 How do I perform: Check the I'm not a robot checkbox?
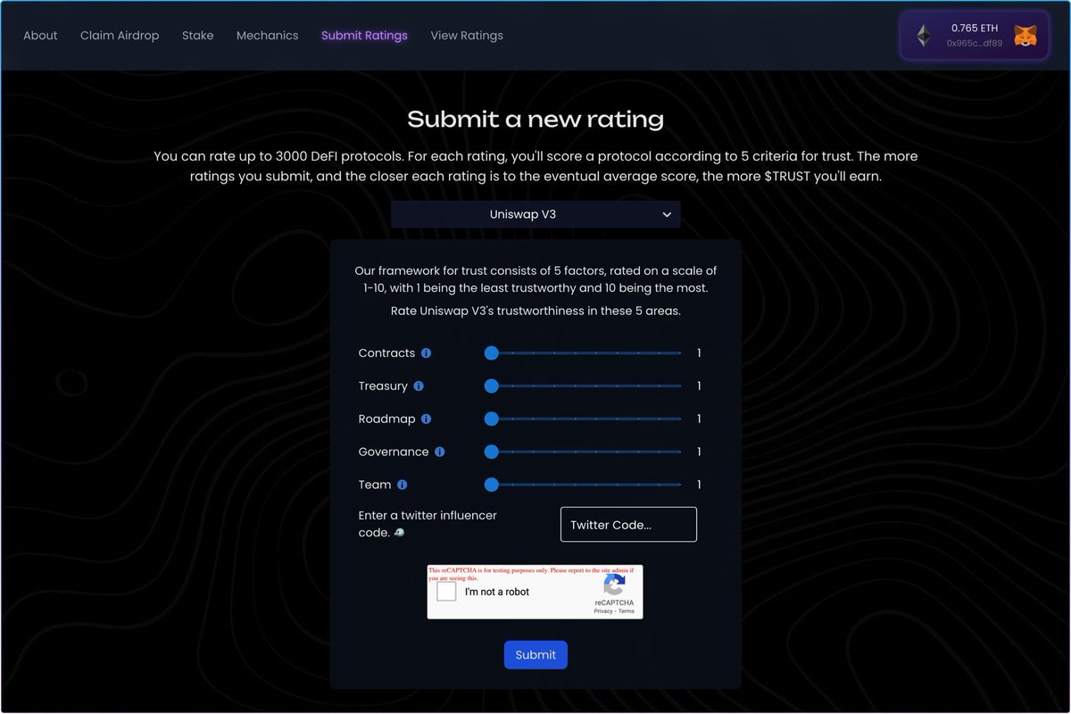[446, 591]
